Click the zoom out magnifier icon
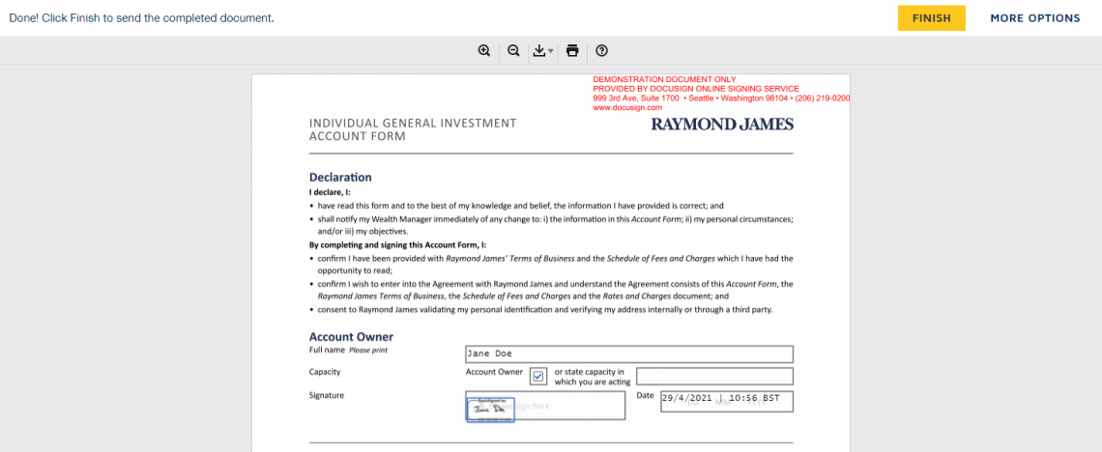The width and height of the screenshot is (1102, 452). pyautogui.click(x=513, y=50)
